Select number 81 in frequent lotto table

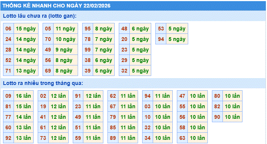click(x=8, y=106)
